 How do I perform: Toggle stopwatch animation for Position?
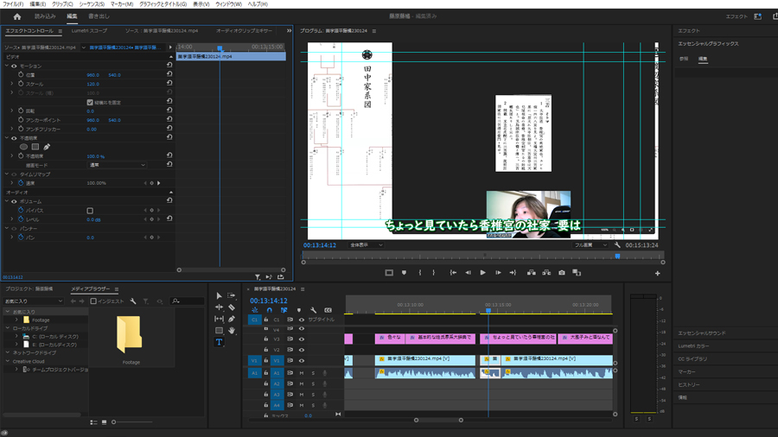(21, 75)
